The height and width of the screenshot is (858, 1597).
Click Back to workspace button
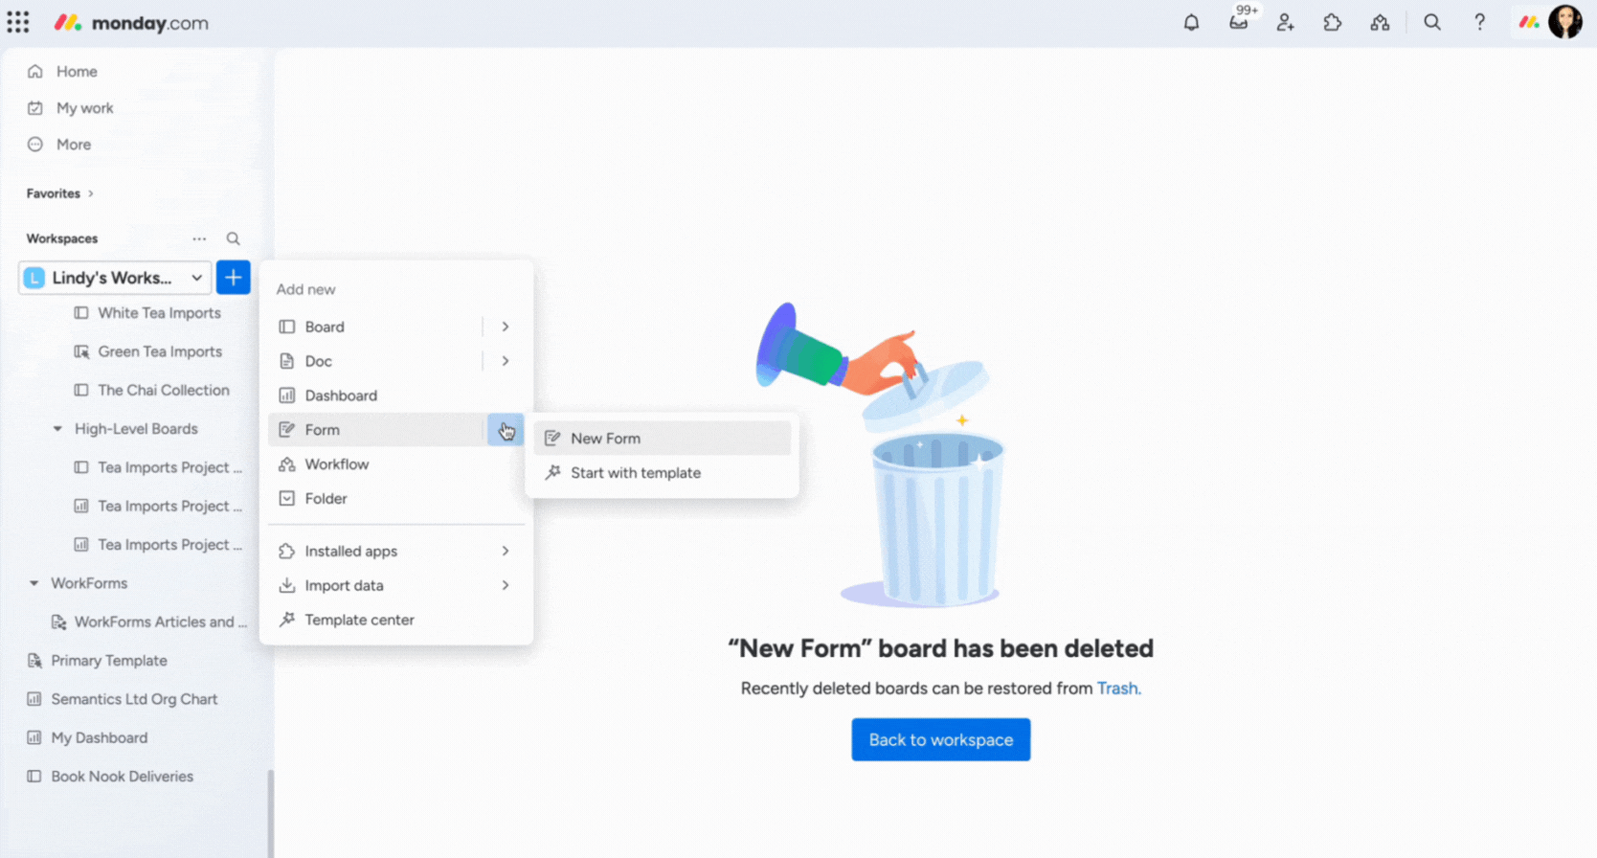point(941,740)
